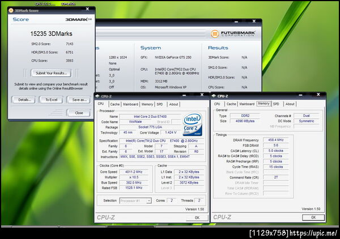Click the 3DMark Score window title icon
The image size is (340, 239).
(11, 10)
